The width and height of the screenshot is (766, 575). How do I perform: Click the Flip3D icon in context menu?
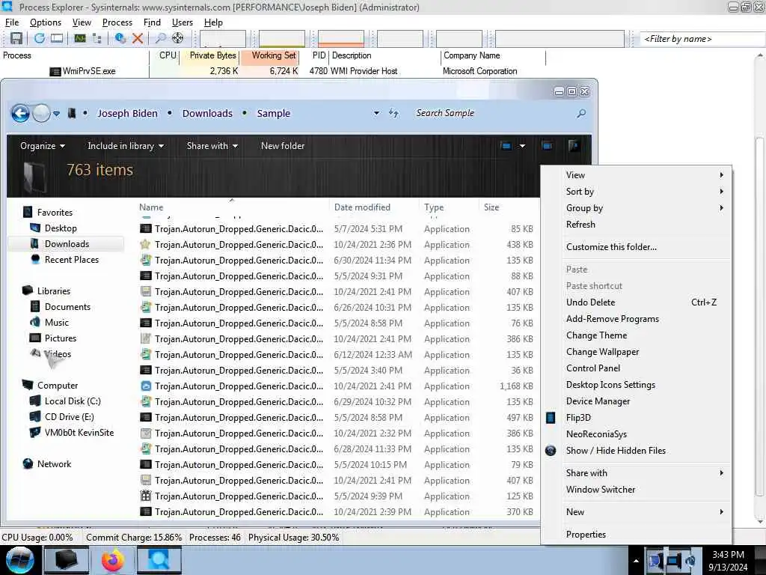click(x=551, y=418)
